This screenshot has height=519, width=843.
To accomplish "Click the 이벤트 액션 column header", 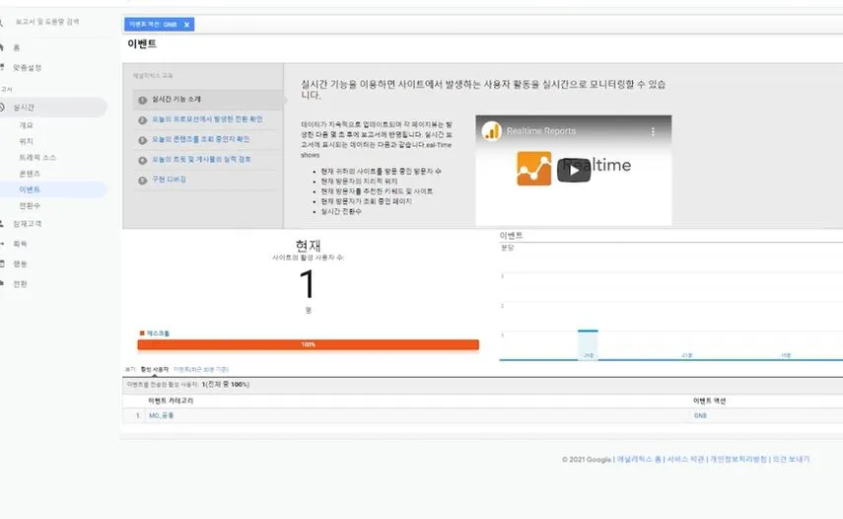I will 709,402.
